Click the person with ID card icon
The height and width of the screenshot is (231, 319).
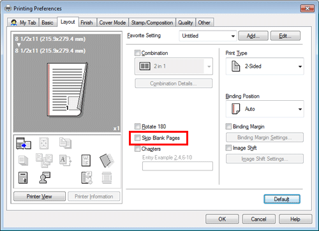click(45, 177)
